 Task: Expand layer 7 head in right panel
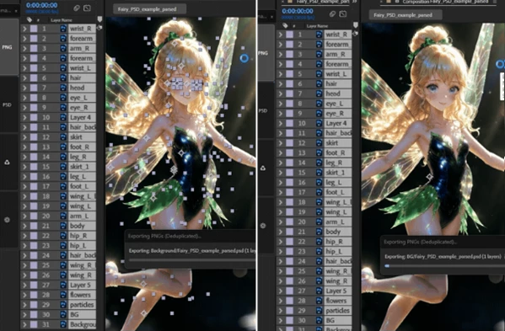click(281, 93)
